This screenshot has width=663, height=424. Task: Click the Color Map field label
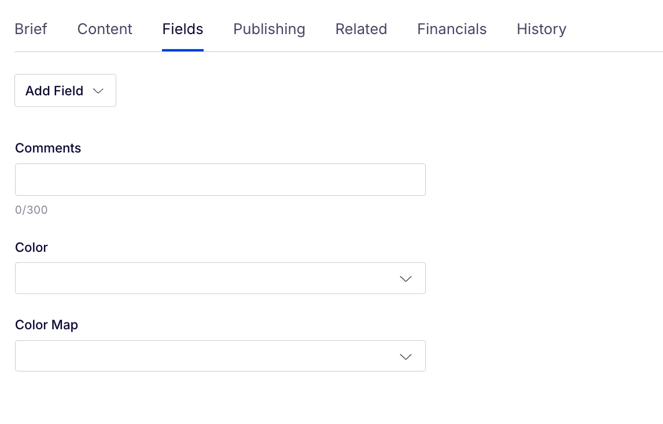click(46, 325)
